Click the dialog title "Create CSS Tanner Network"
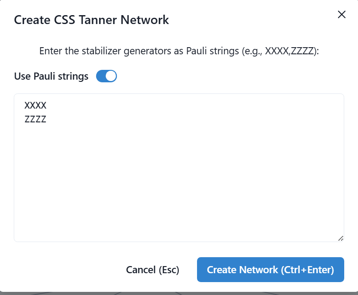358x295 pixels. 91,20
